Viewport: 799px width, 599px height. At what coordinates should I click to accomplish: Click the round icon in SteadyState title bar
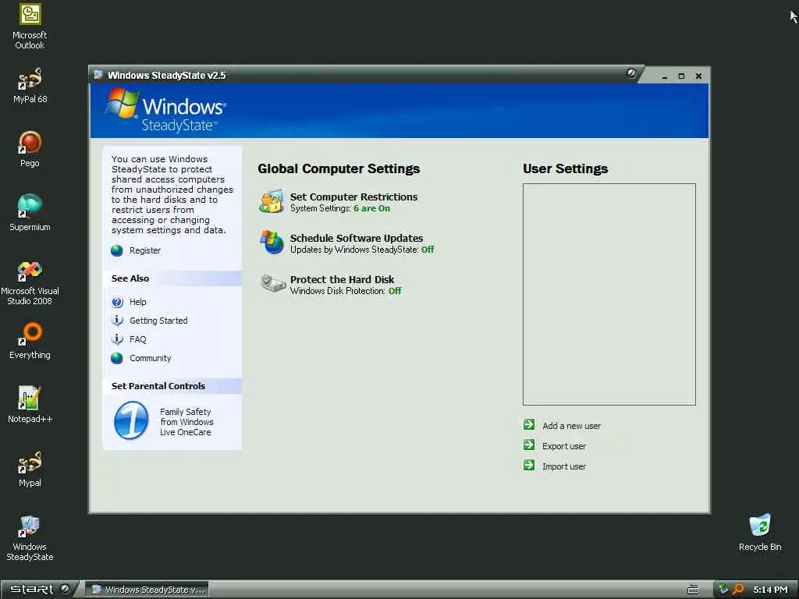(630, 73)
